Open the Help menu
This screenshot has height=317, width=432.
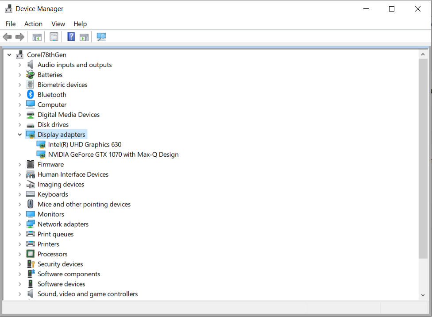[80, 24]
